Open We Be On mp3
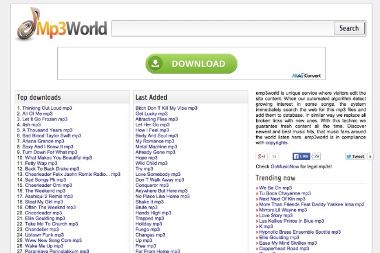The width and height of the screenshot is (380, 253). (275, 188)
